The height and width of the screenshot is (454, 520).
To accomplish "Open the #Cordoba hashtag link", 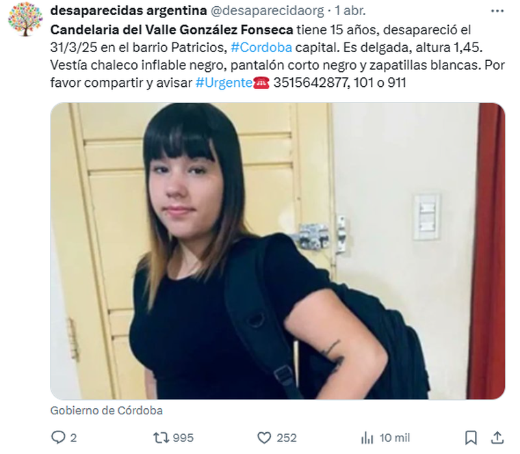I will click(261, 47).
